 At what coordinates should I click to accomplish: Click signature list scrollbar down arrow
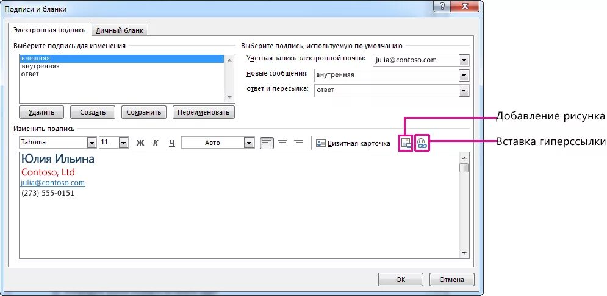[x=229, y=97]
